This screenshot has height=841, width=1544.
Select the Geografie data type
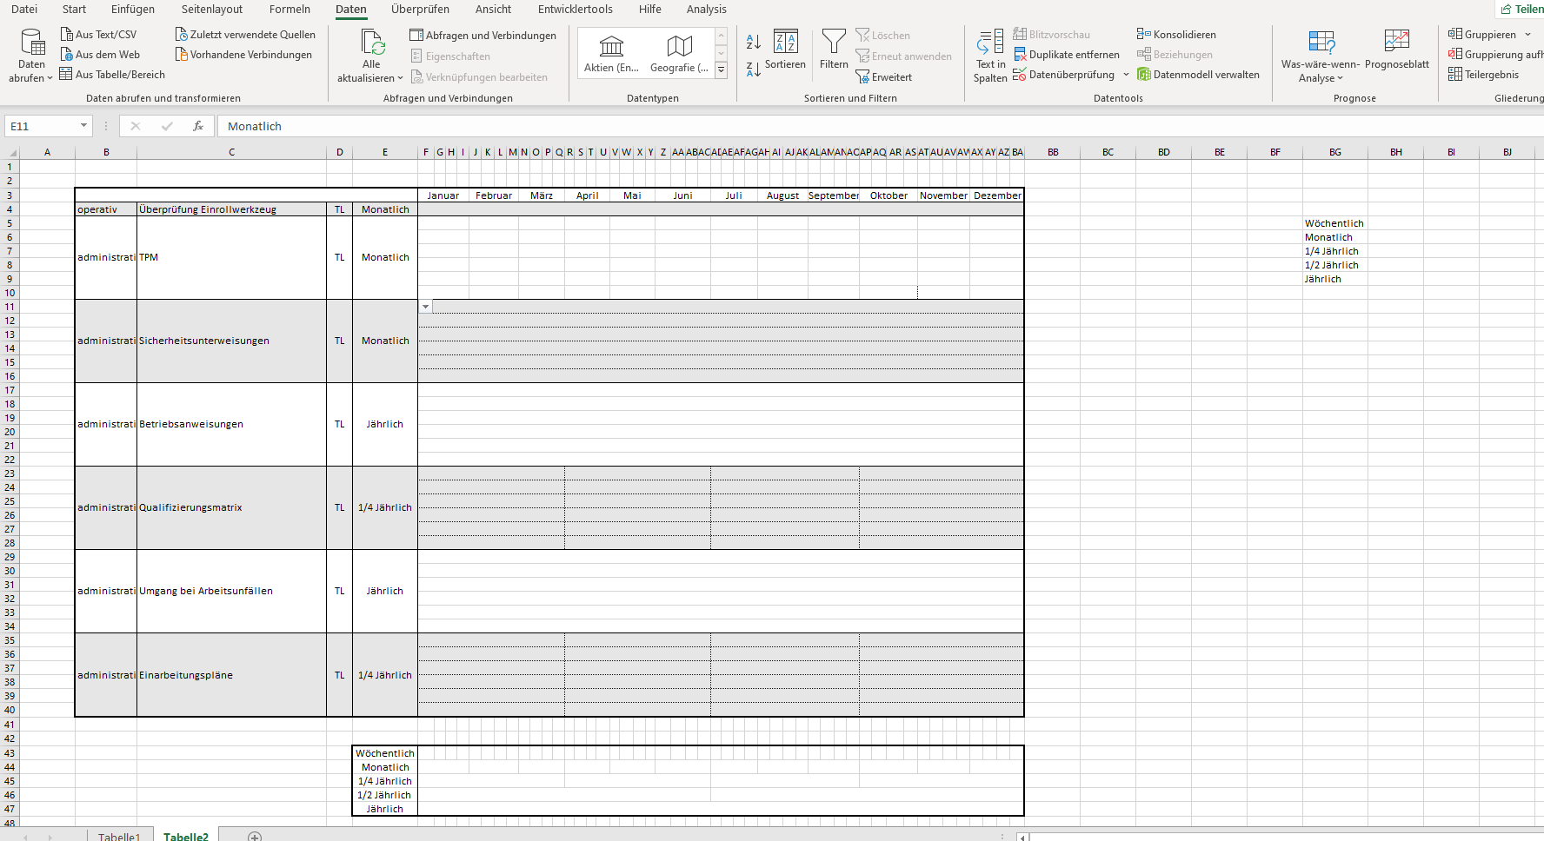pyautogui.click(x=679, y=53)
